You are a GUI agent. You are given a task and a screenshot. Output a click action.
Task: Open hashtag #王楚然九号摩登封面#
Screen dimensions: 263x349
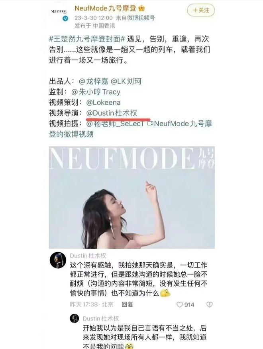[x=87, y=39]
